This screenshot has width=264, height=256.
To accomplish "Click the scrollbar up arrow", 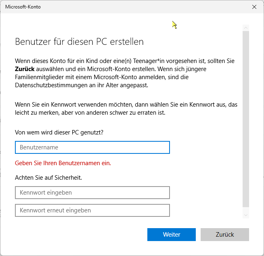I will 246,27.
